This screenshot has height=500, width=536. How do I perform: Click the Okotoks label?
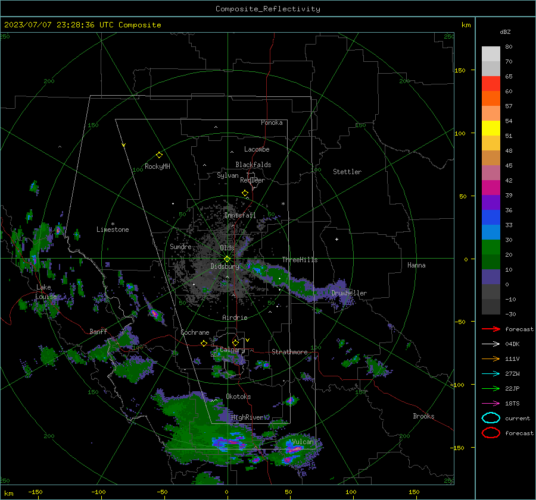pyautogui.click(x=238, y=397)
